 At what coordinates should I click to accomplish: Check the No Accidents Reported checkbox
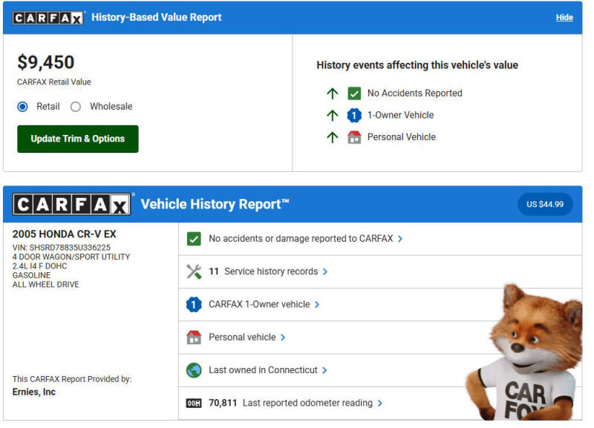pyautogui.click(x=353, y=93)
